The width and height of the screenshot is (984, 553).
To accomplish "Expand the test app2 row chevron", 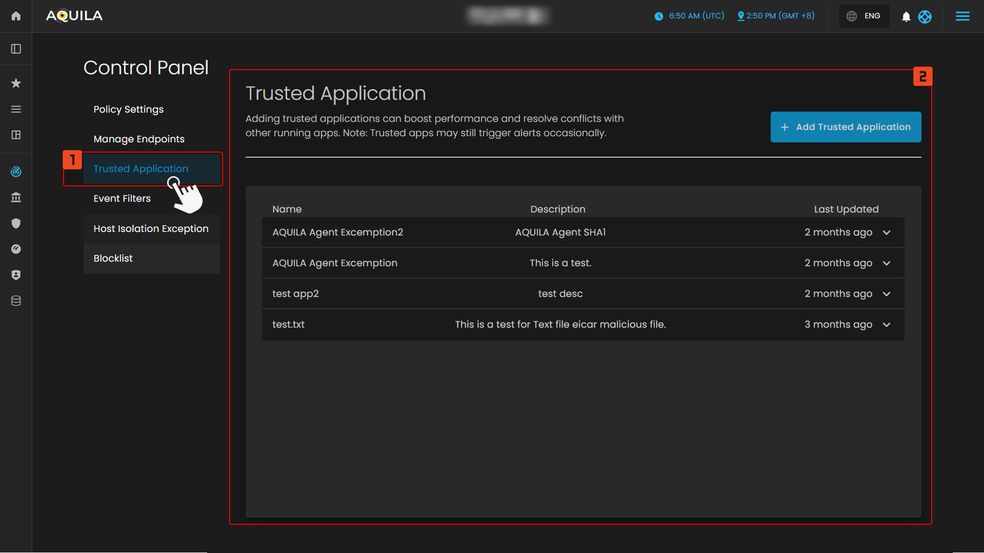I will pyautogui.click(x=887, y=294).
